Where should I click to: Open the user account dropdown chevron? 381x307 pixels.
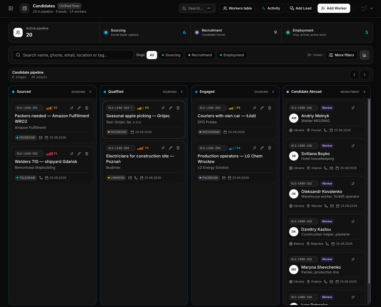[372, 8]
